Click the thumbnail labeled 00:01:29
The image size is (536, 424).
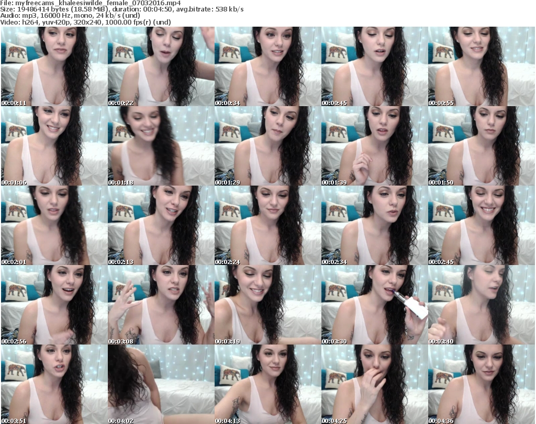(x=267, y=146)
